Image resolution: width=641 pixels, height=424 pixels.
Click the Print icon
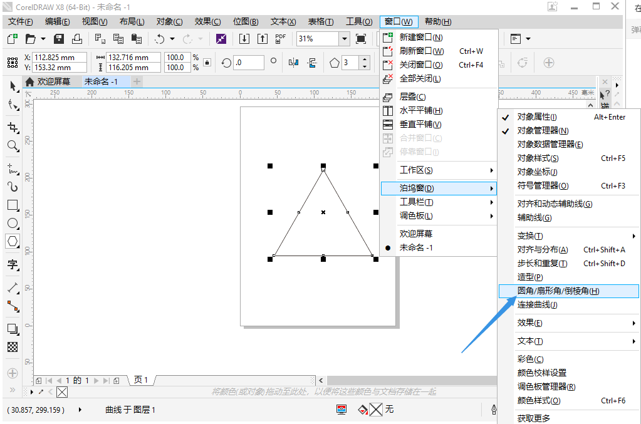point(77,39)
